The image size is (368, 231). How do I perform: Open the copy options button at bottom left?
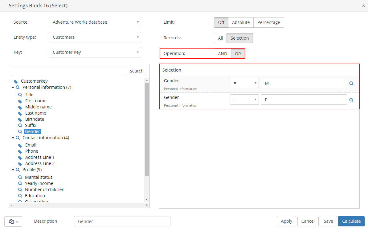pyautogui.click(x=13, y=221)
